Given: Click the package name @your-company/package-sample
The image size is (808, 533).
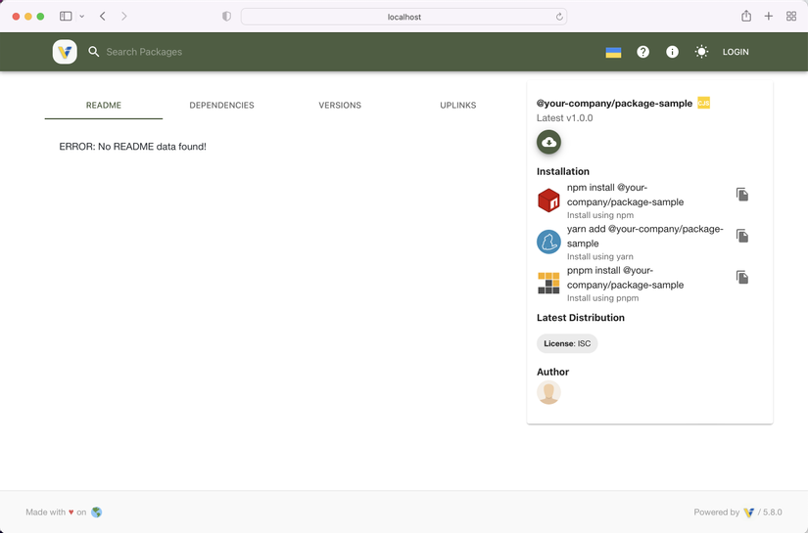Looking at the screenshot, I should (x=614, y=104).
